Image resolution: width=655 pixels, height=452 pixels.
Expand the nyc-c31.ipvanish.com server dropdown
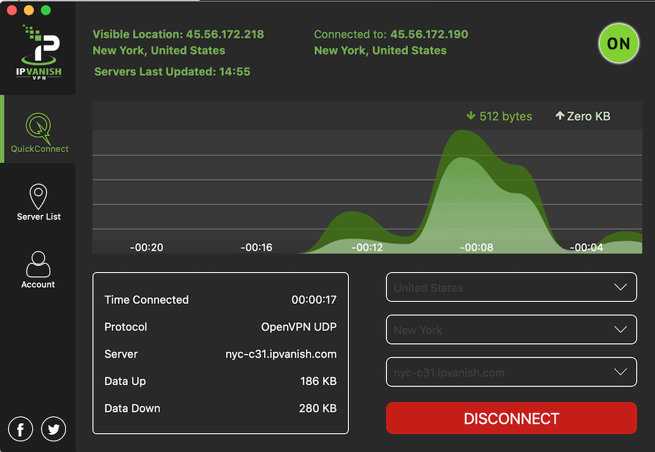pos(511,373)
